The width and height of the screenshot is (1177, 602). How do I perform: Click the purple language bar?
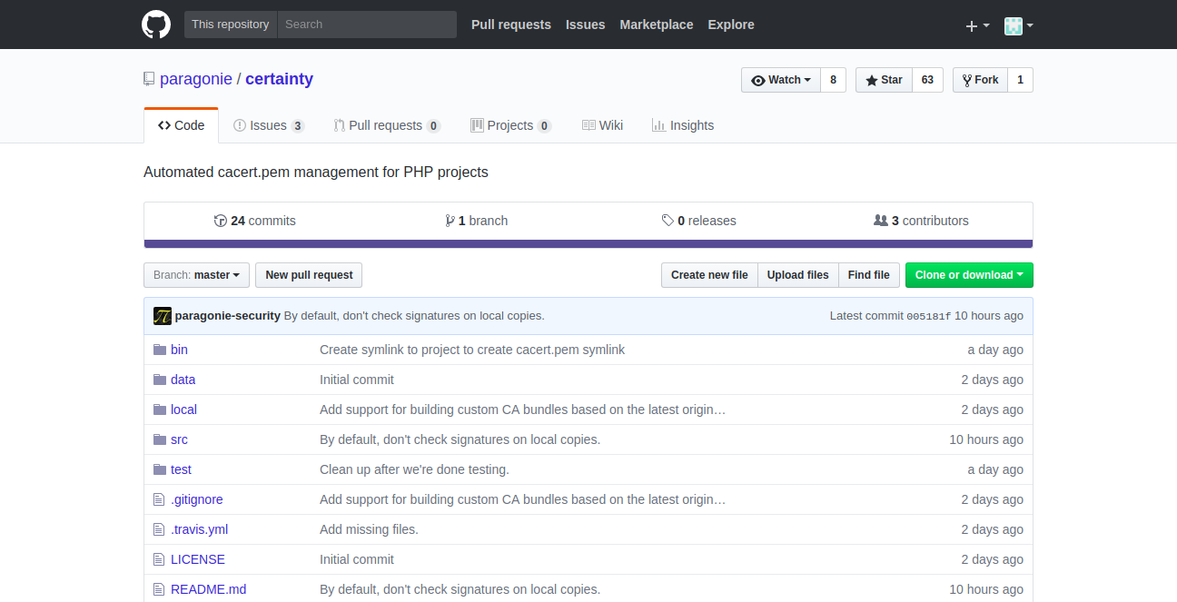588,243
